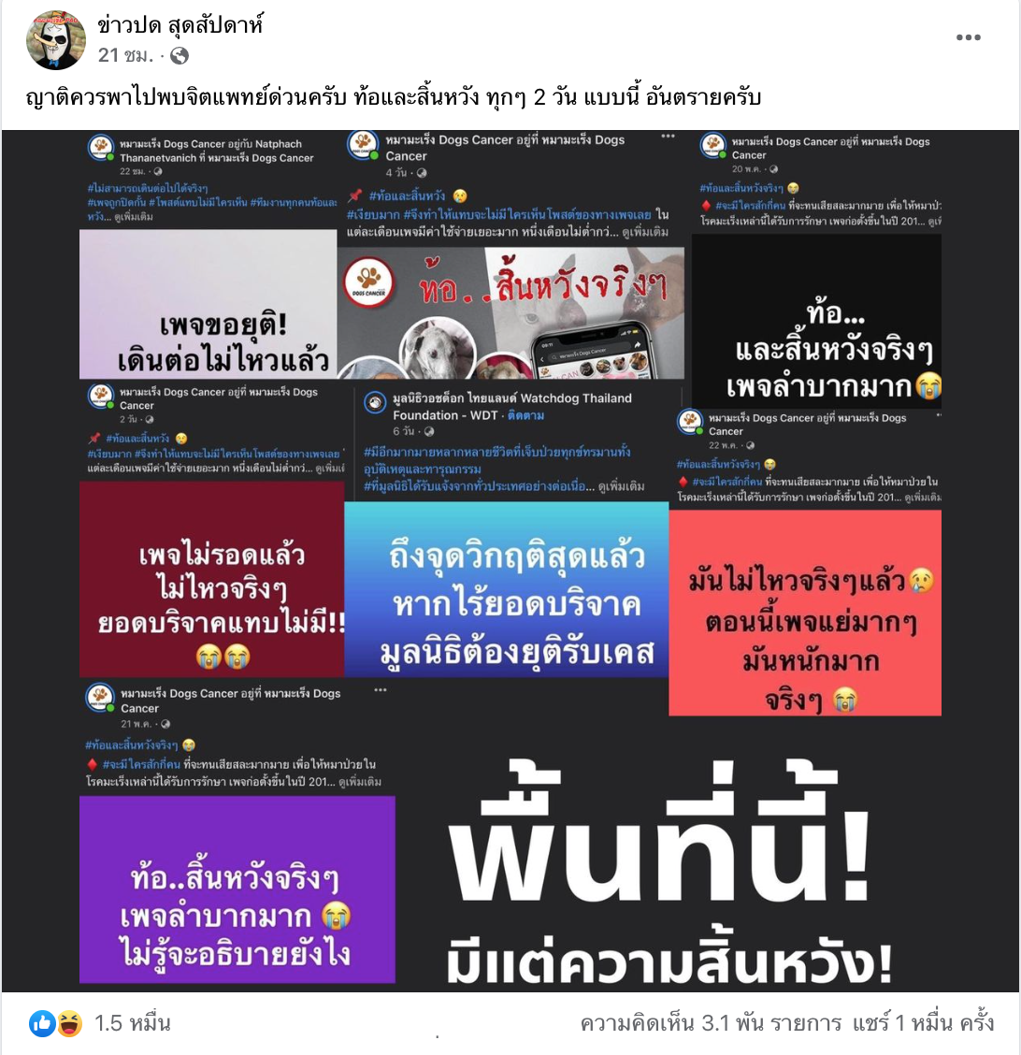Click the globe public audience icon
This screenshot has width=1021, height=1055.
tap(180, 56)
